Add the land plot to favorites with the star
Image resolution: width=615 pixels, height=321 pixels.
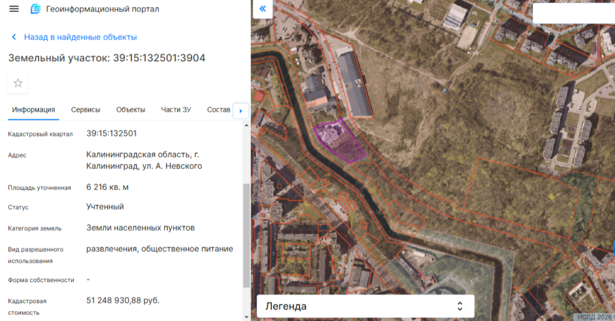click(18, 83)
